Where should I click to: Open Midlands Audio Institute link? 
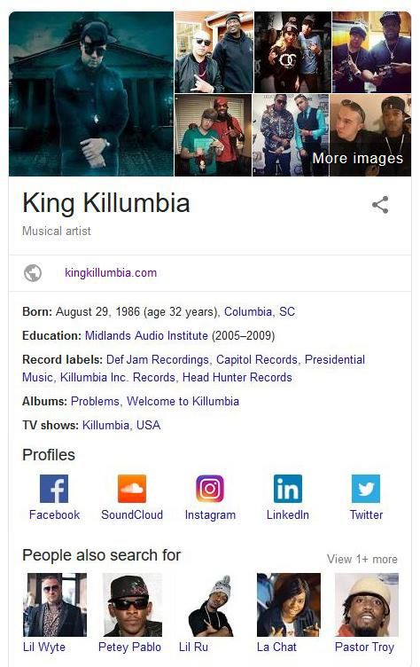pyautogui.click(x=146, y=335)
